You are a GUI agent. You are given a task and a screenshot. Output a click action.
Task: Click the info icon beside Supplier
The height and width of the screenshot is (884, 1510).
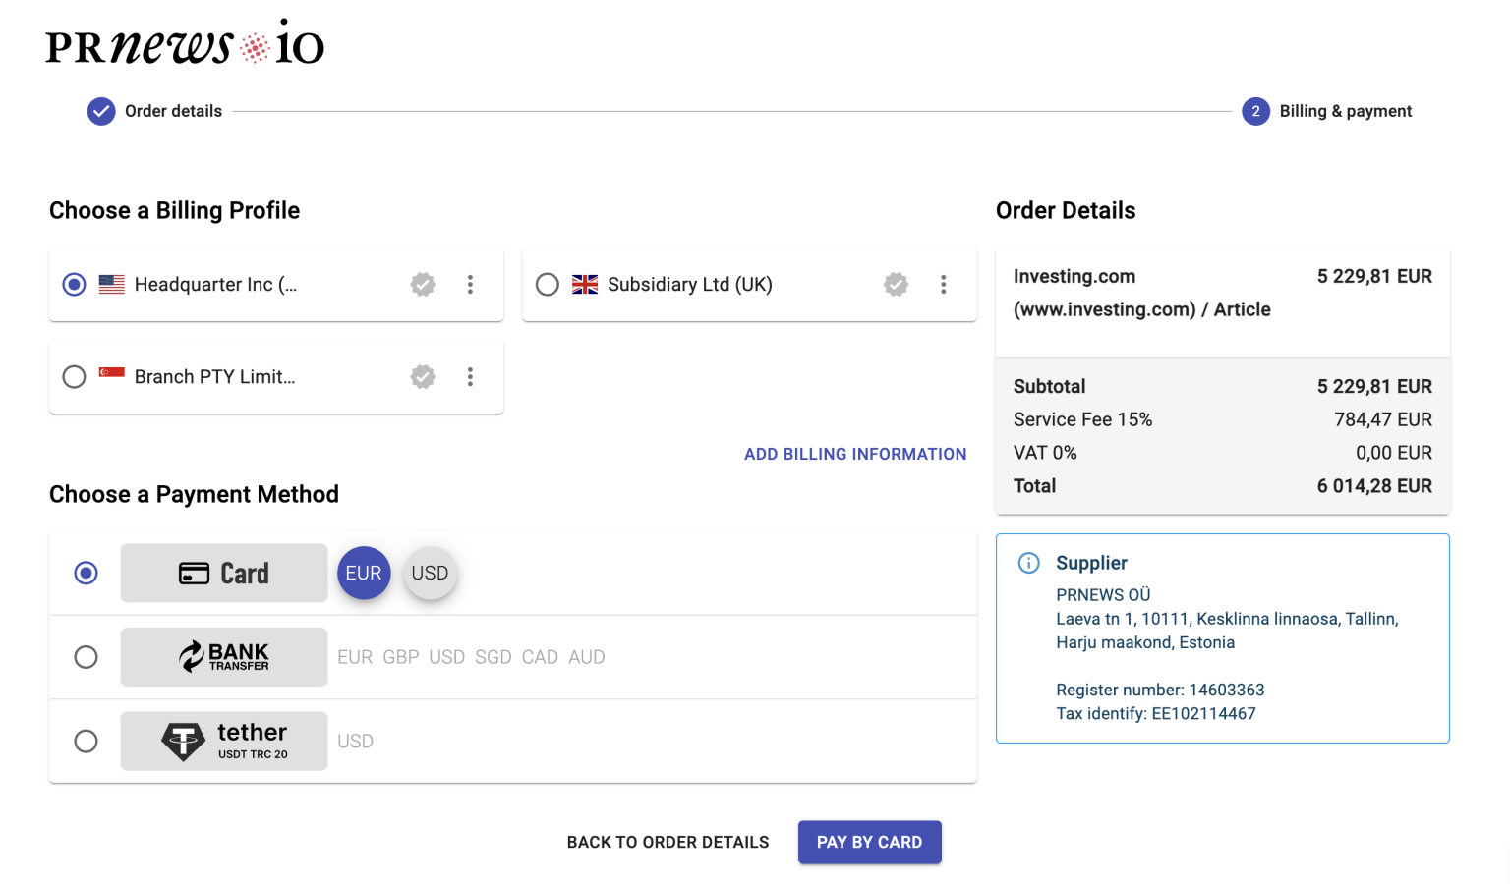point(1028,563)
